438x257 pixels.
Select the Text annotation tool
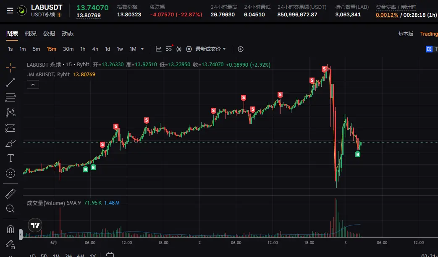10,158
